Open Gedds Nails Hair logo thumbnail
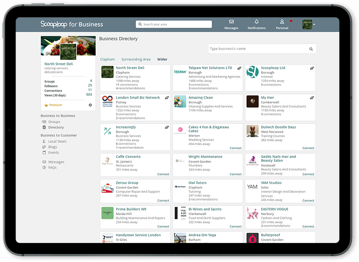The height and width of the screenshot is (262, 359). pyautogui.click(x=252, y=160)
